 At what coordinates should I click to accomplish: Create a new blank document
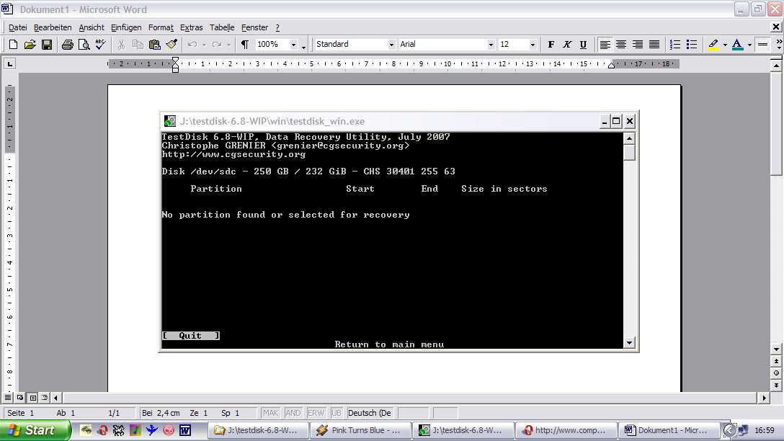pyautogui.click(x=14, y=45)
